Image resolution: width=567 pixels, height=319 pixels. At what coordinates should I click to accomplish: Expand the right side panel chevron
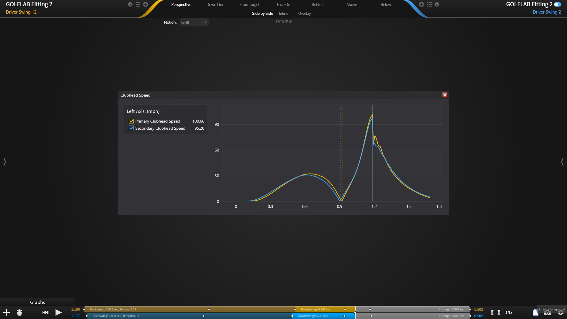tap(562, 162)
